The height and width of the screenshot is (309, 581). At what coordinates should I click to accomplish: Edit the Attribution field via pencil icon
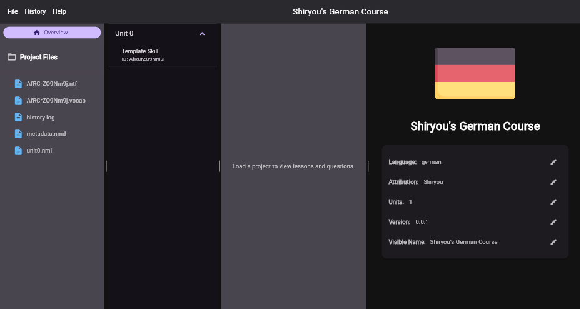click(x=553, y=182)
